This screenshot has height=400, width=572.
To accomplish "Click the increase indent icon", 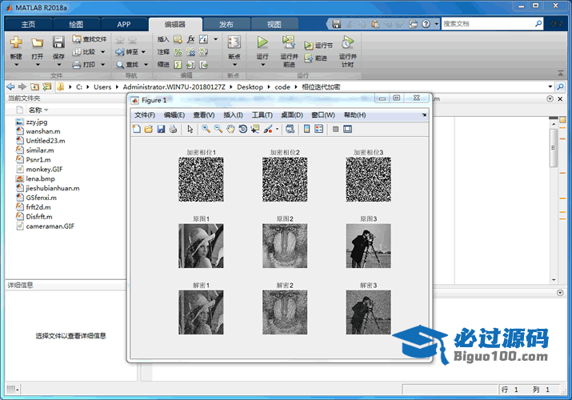I will tap(190, 65).
